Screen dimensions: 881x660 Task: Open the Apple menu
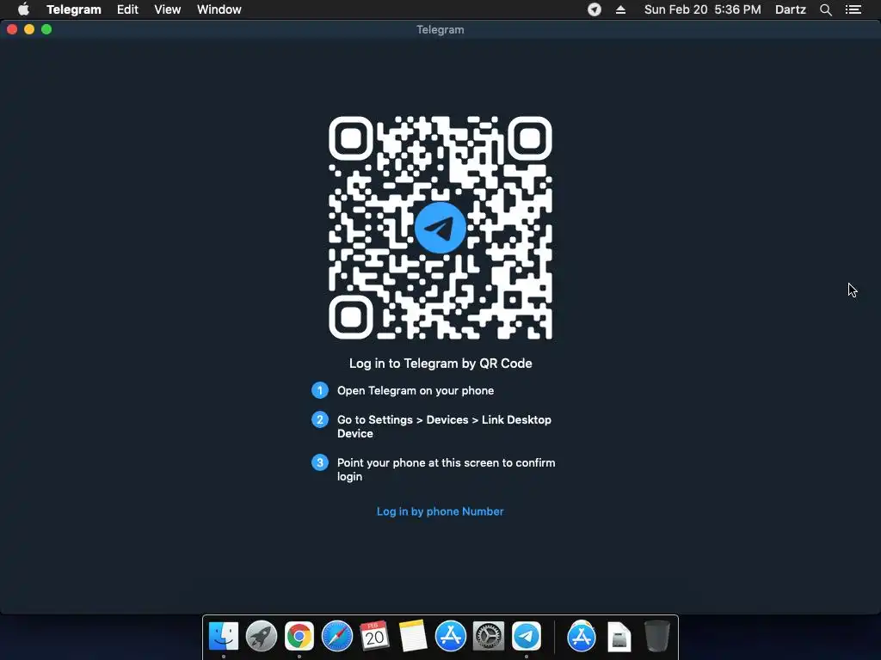click(23, 9)
